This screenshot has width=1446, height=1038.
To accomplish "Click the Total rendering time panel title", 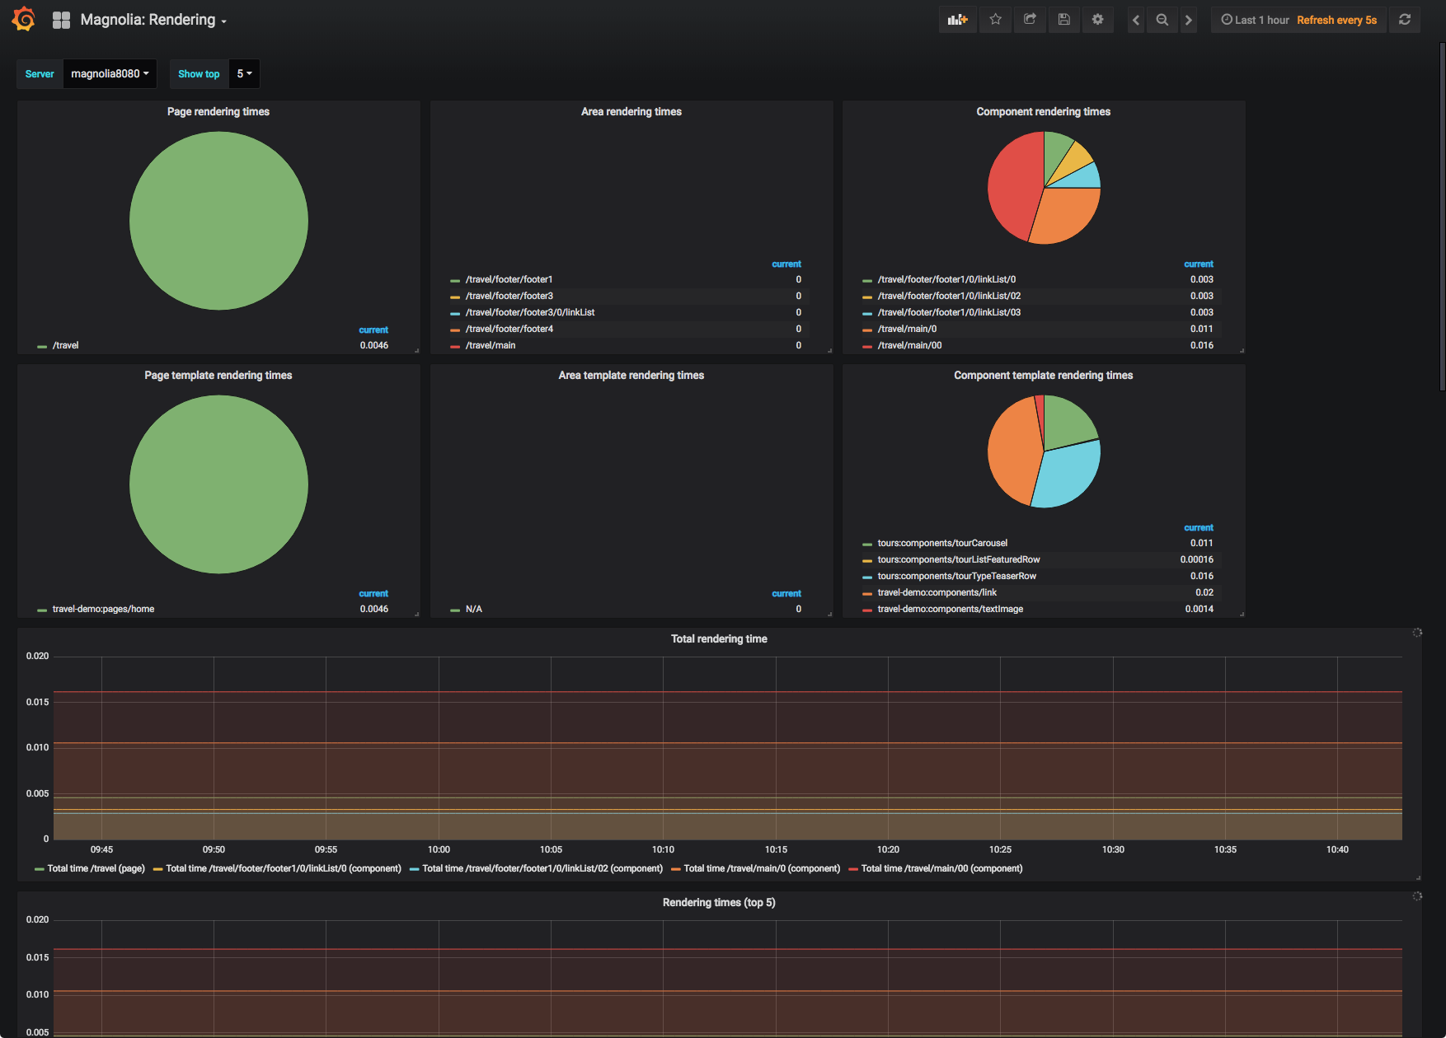I will click(718, 638).
